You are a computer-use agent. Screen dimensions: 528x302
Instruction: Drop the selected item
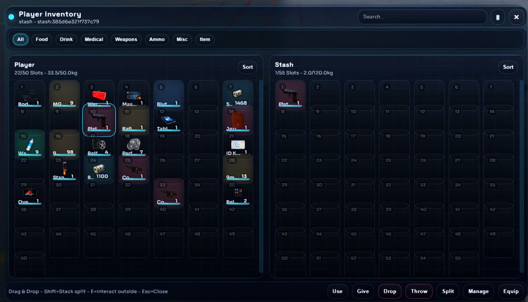tap(390, 292)
